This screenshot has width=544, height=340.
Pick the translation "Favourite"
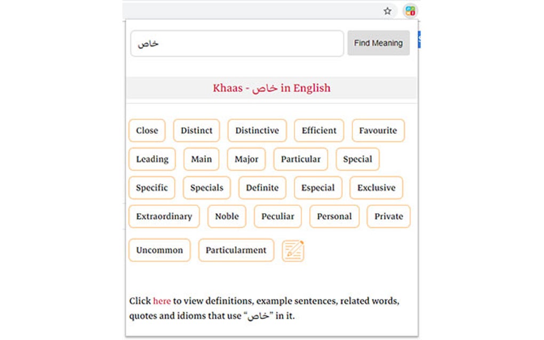point(378,130)
